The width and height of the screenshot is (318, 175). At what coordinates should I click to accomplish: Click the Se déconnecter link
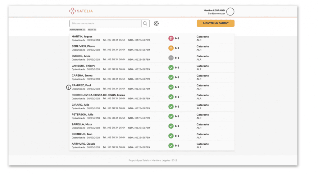[x=216, y=14]
